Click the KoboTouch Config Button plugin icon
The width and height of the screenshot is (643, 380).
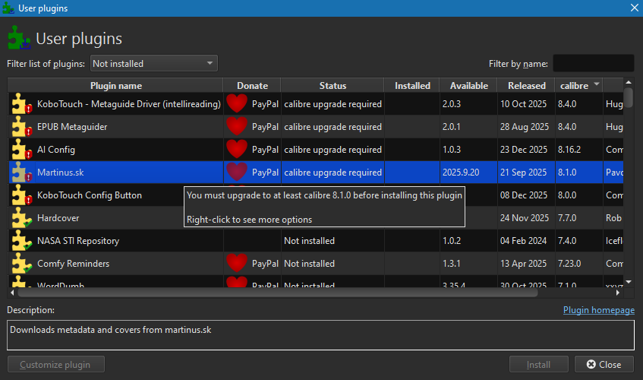coord(21,195)
